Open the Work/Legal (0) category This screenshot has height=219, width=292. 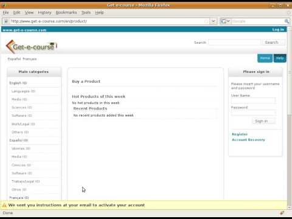[23, 124]
